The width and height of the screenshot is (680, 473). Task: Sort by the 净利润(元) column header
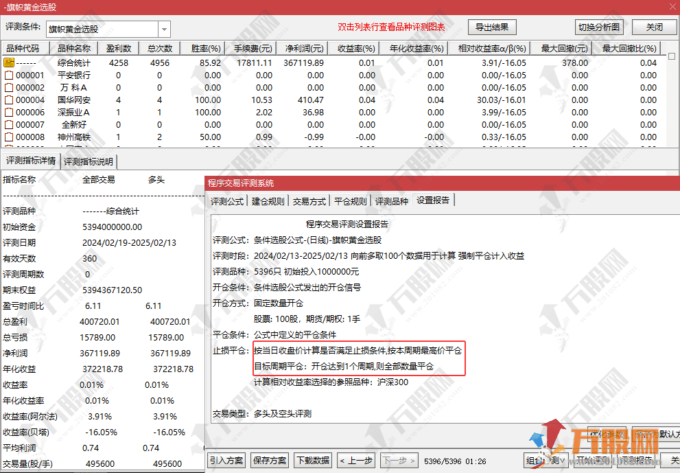tap(304, 48)
